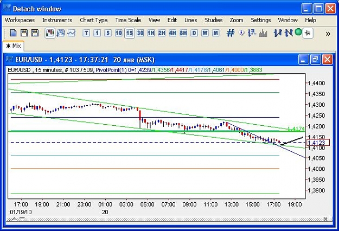Screen dimensions: 339x231
Task: Set time scale to monthly
Action: tap(215, 33)
